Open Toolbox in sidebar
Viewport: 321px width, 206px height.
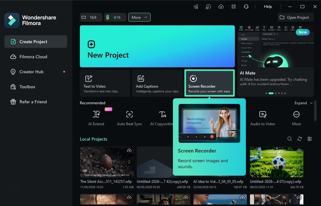coord(36,87)
